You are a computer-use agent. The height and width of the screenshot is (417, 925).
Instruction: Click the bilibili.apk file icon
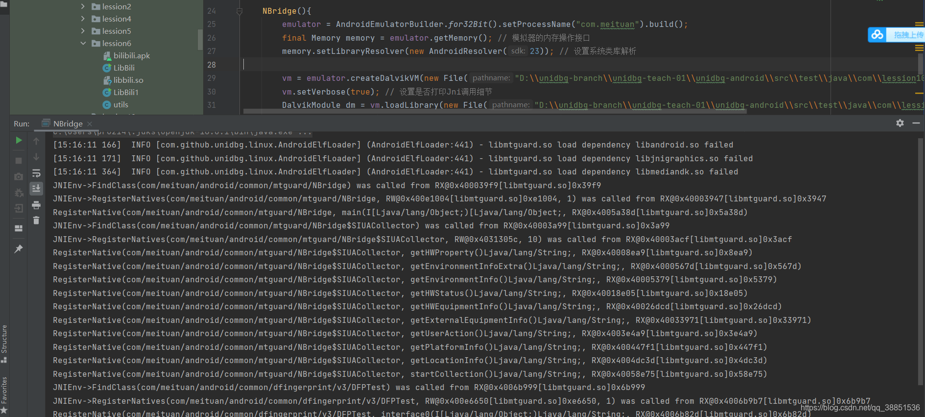(x=107, y=55)
